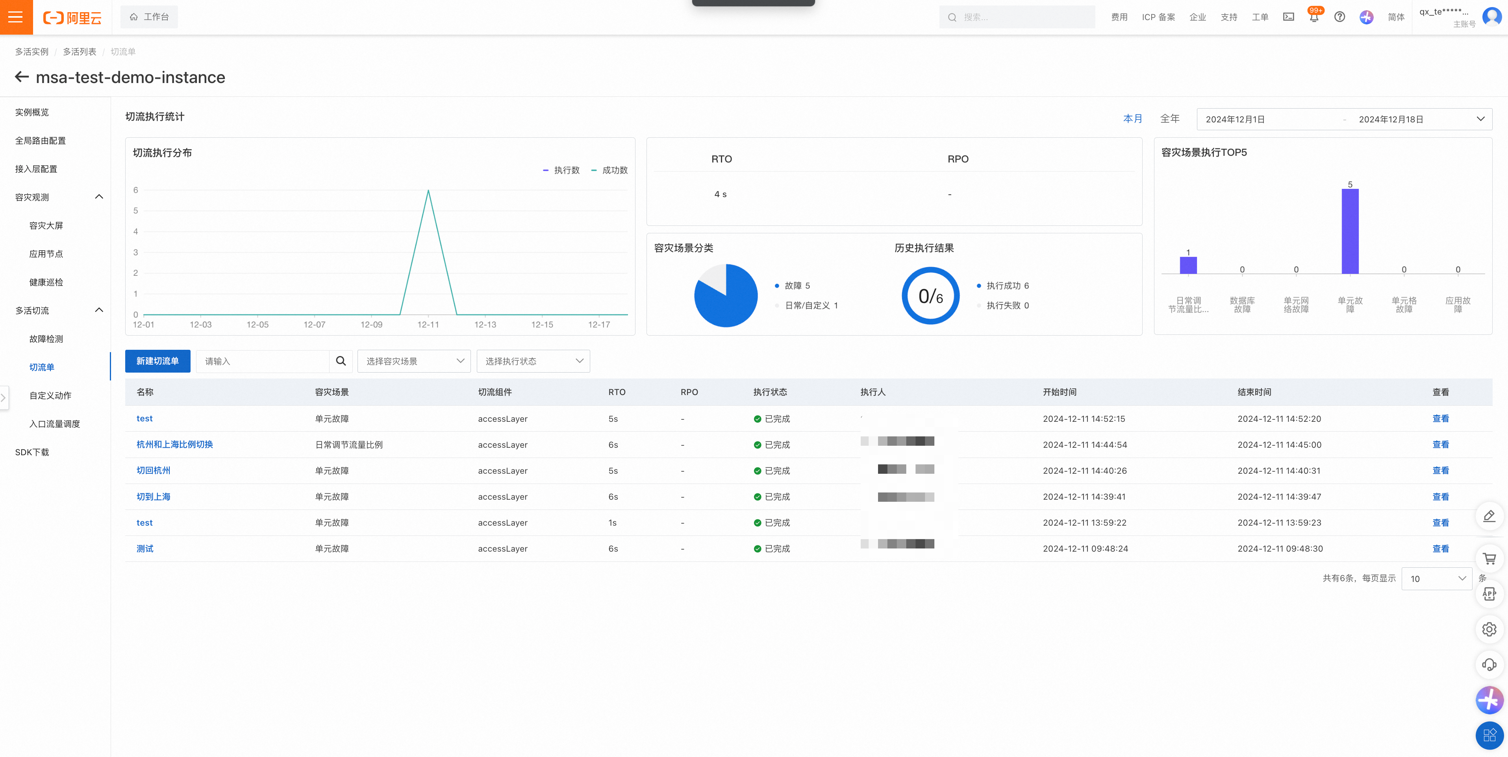Open the 切回杭州 record link

pos(154,470)
